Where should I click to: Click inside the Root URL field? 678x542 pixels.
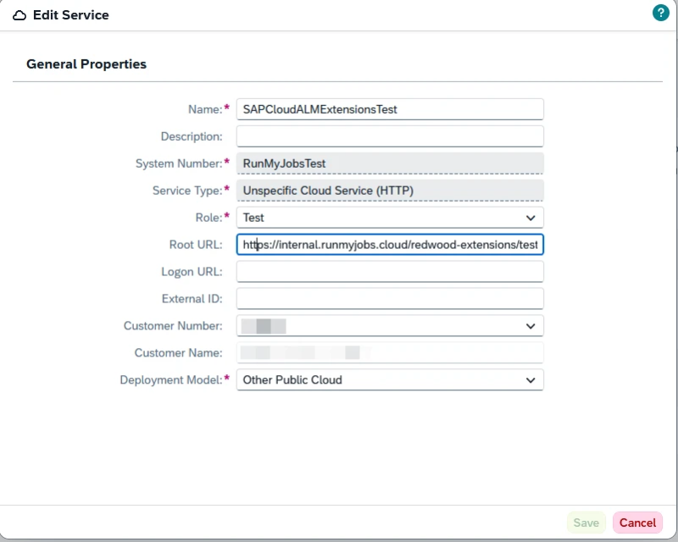[389, 245]
